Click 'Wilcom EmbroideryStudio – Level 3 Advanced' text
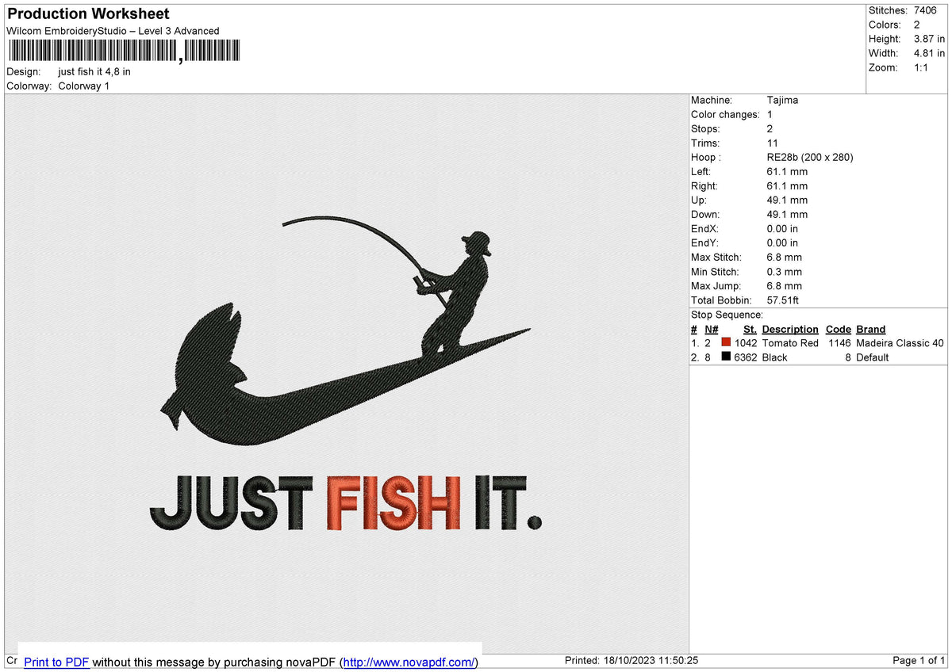Screen dimensions: 952x672 click(x=113, y=31)
